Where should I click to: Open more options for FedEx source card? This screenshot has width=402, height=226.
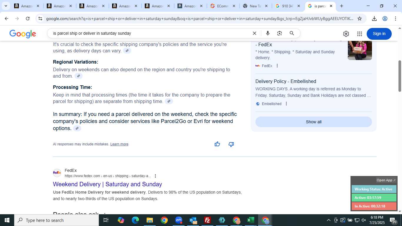pyautogui.click(x=277, y=66)
